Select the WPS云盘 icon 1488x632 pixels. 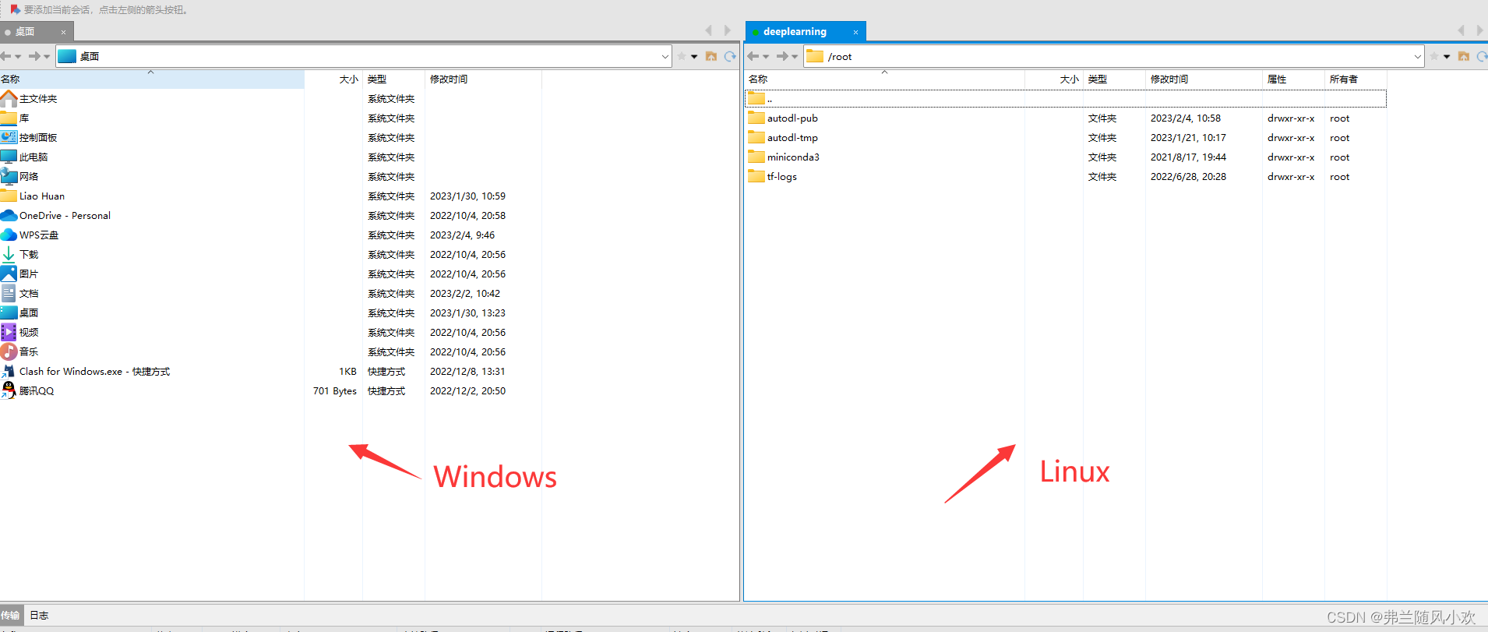(x=9, y=235)
